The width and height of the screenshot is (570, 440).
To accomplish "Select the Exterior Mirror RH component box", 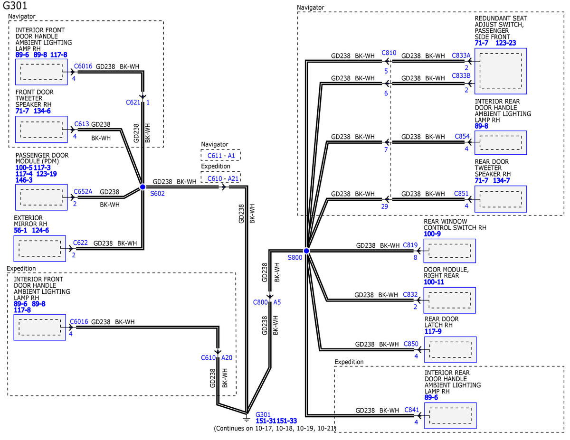I will (x=40, y=248).
